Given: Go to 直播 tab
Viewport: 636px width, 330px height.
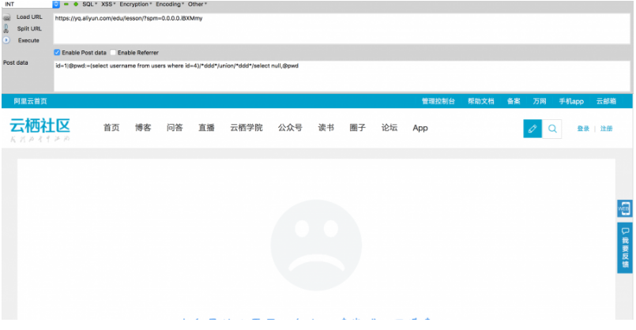Looking at the screenshot, I should [206, 128].
